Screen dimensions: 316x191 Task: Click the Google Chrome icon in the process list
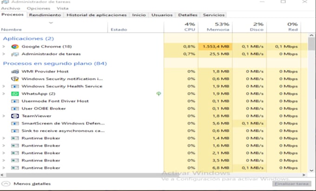(x=15, y=46)
